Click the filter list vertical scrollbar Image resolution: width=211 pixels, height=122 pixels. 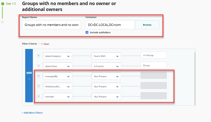tap(195, 79)
